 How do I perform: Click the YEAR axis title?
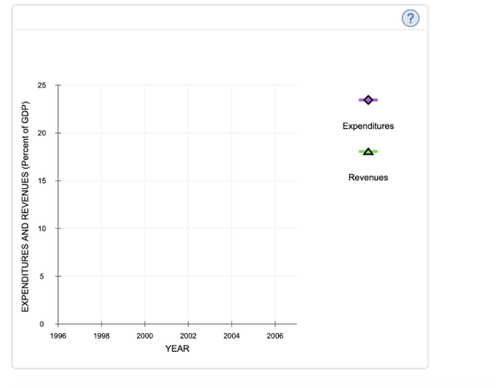tap(177, 348)
